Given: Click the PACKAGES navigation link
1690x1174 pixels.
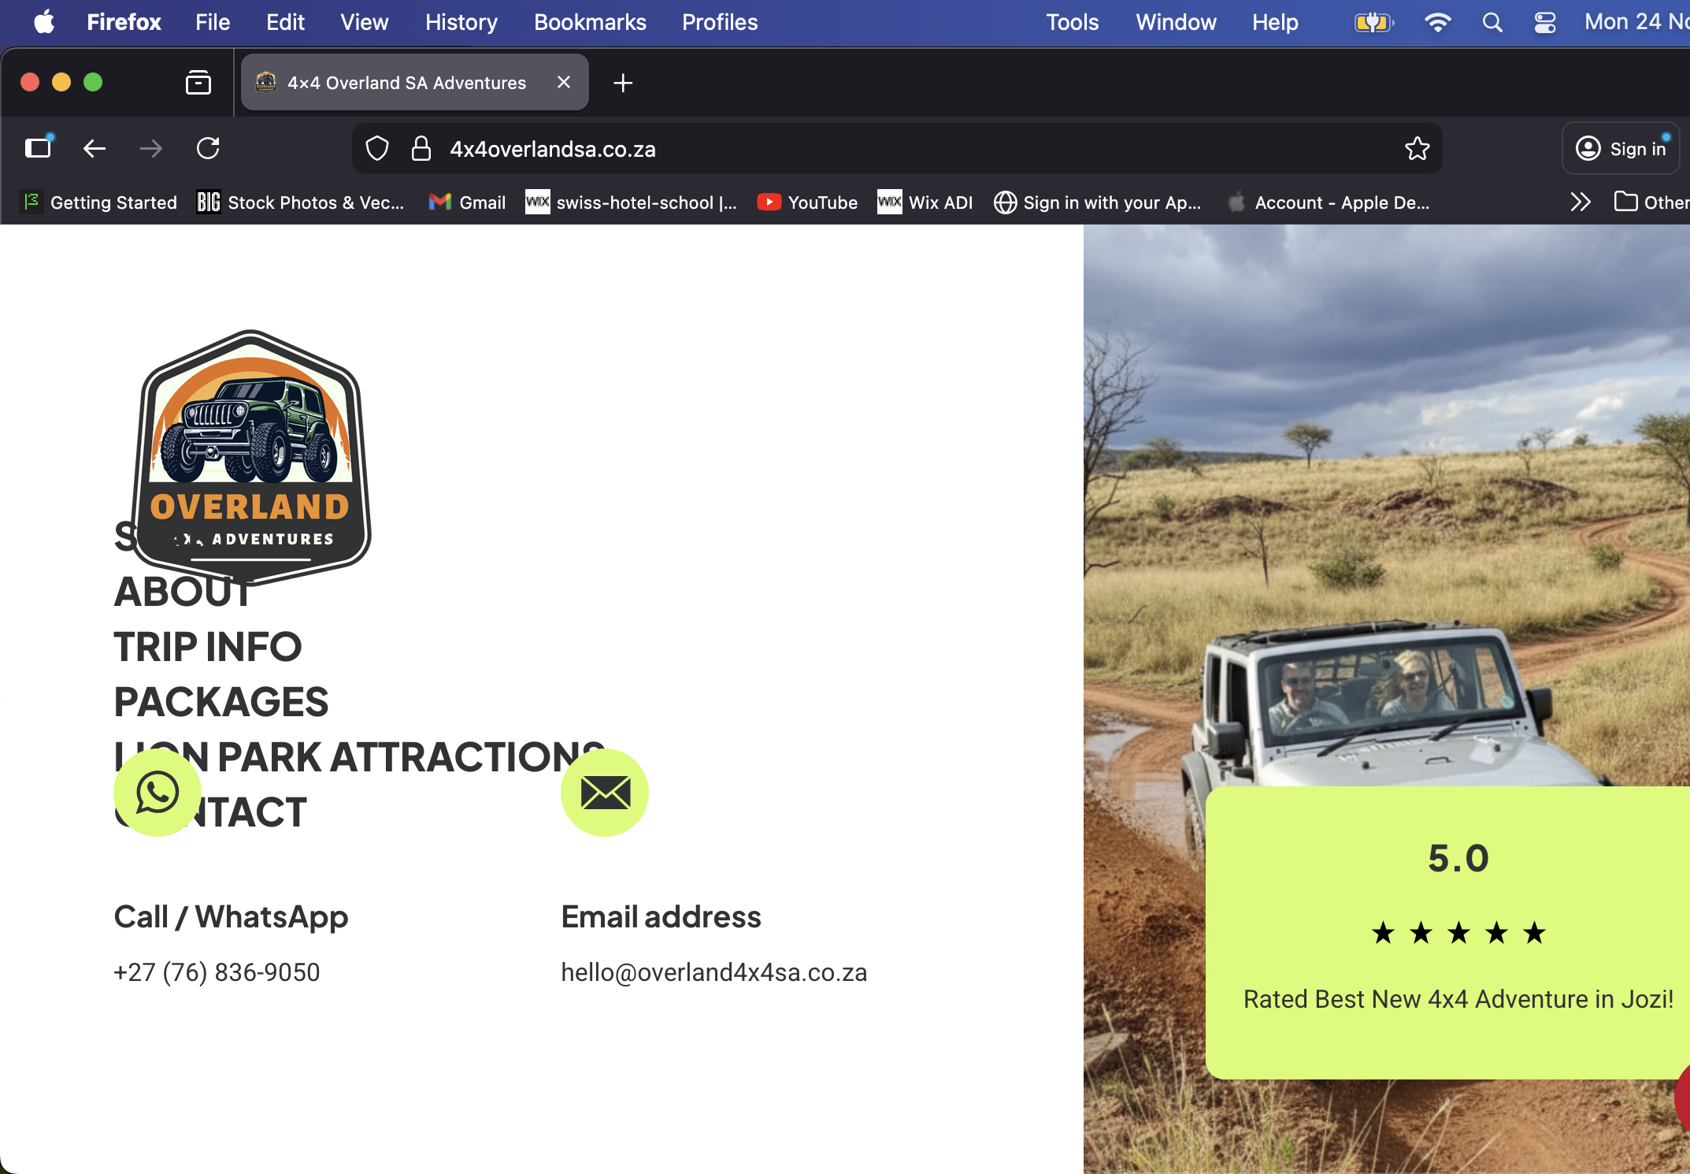Looking at the screenshot, I should [221, 701].
